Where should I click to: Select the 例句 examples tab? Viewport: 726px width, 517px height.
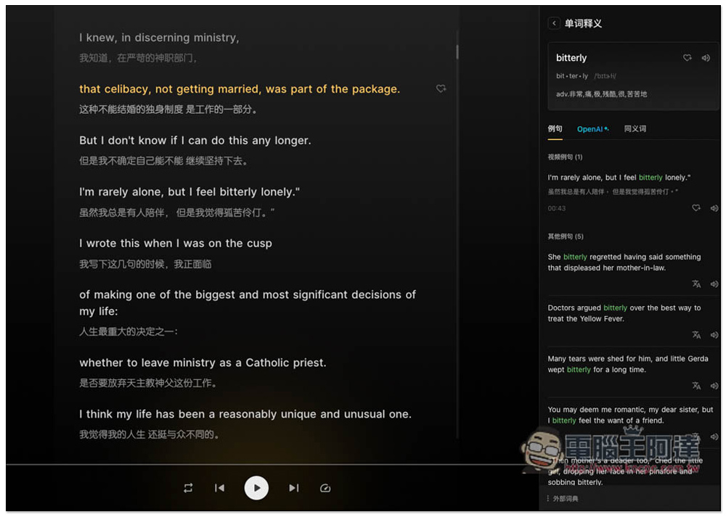(x=555, y=129)
